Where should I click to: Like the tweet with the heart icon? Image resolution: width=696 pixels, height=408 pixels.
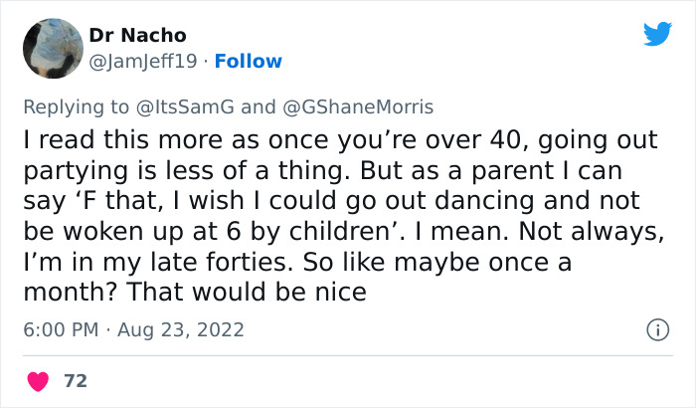coord(38,381)
